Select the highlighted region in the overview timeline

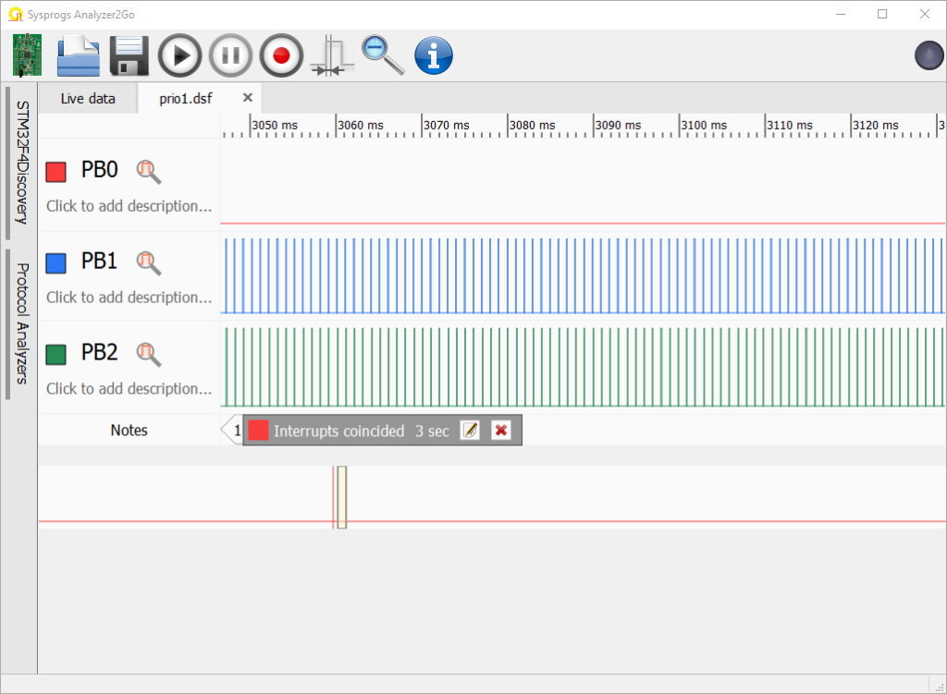pos(340,496)
